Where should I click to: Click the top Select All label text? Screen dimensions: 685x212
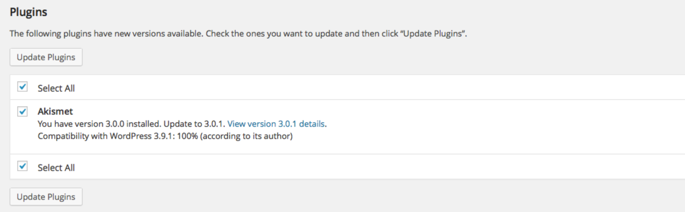(x=56, y=88)
